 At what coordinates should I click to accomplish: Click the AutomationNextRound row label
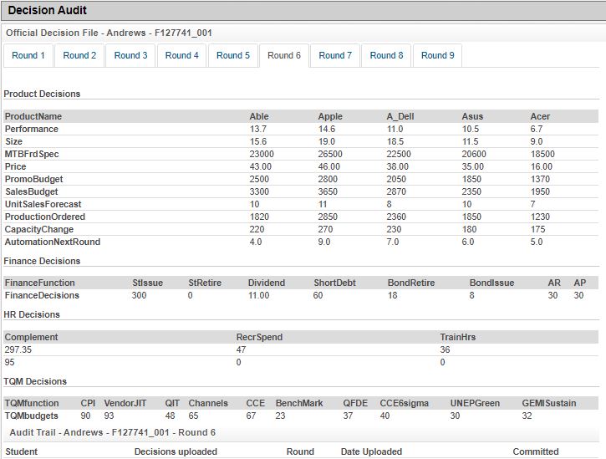[52, 242]
